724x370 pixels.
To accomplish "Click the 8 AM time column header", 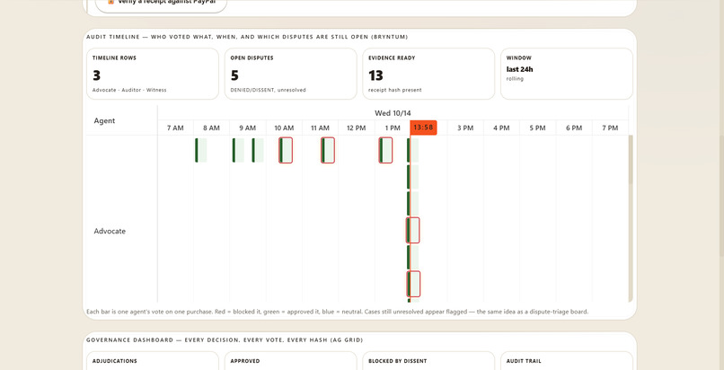I will [211, 128].
